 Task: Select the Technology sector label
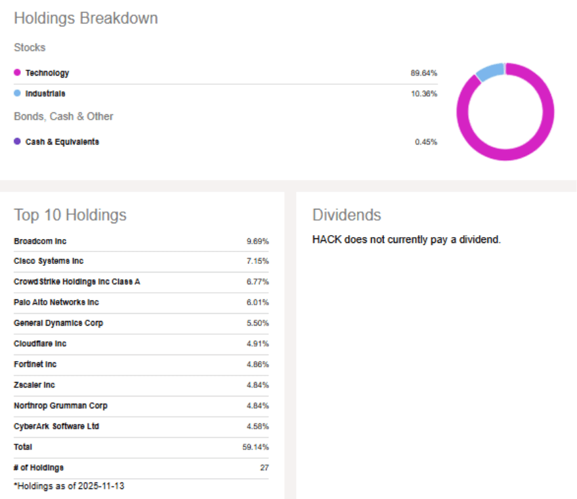[x=47, y=73]
